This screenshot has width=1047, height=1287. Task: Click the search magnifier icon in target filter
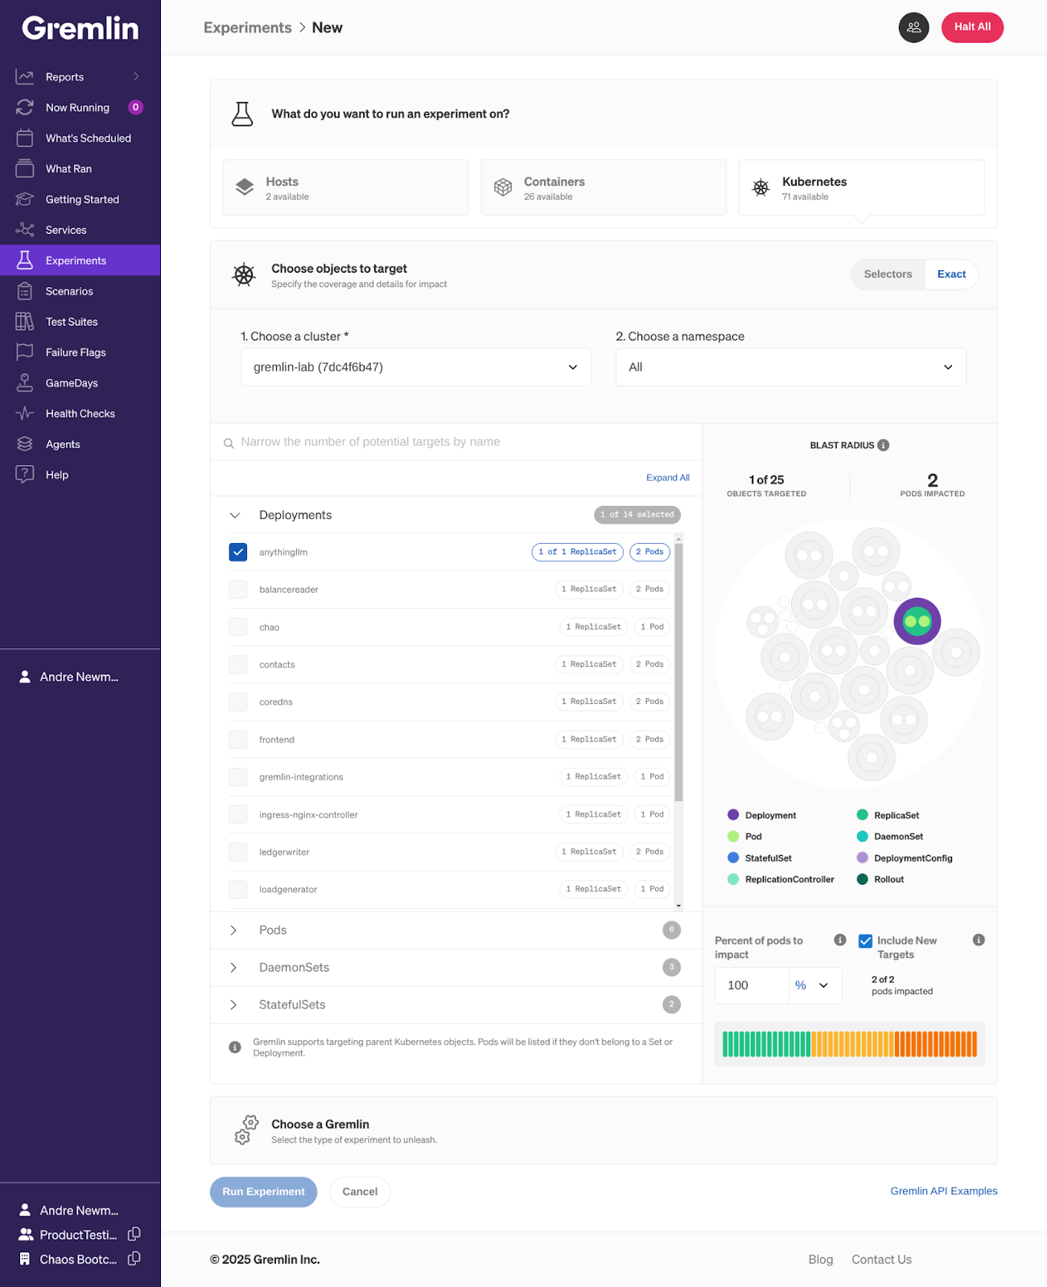click(x=229, y=442)
